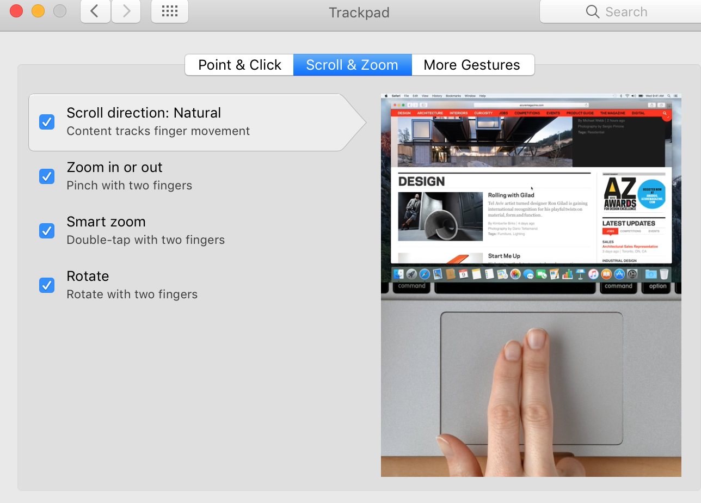This screenshot has height=503, width=701.
Task: Select the Scroll & Zoom tab
Action: coord(352,65)
